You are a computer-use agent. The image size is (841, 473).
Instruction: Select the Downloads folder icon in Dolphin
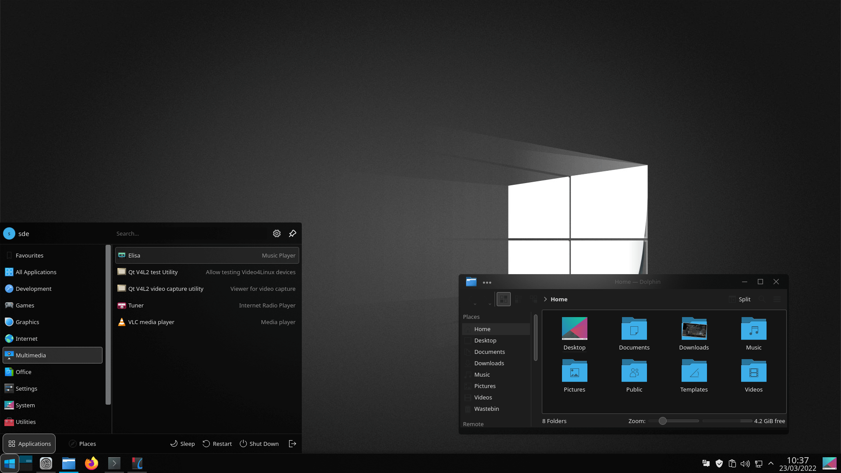pos(694,328)
